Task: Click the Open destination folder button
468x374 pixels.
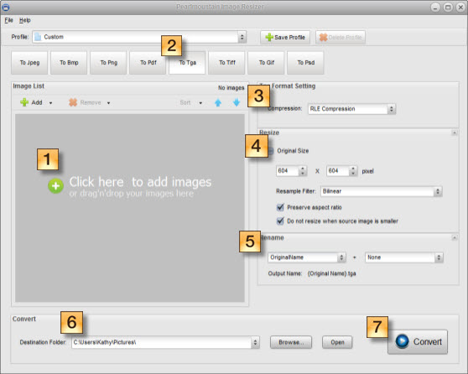Action: [x=337, y=342]
